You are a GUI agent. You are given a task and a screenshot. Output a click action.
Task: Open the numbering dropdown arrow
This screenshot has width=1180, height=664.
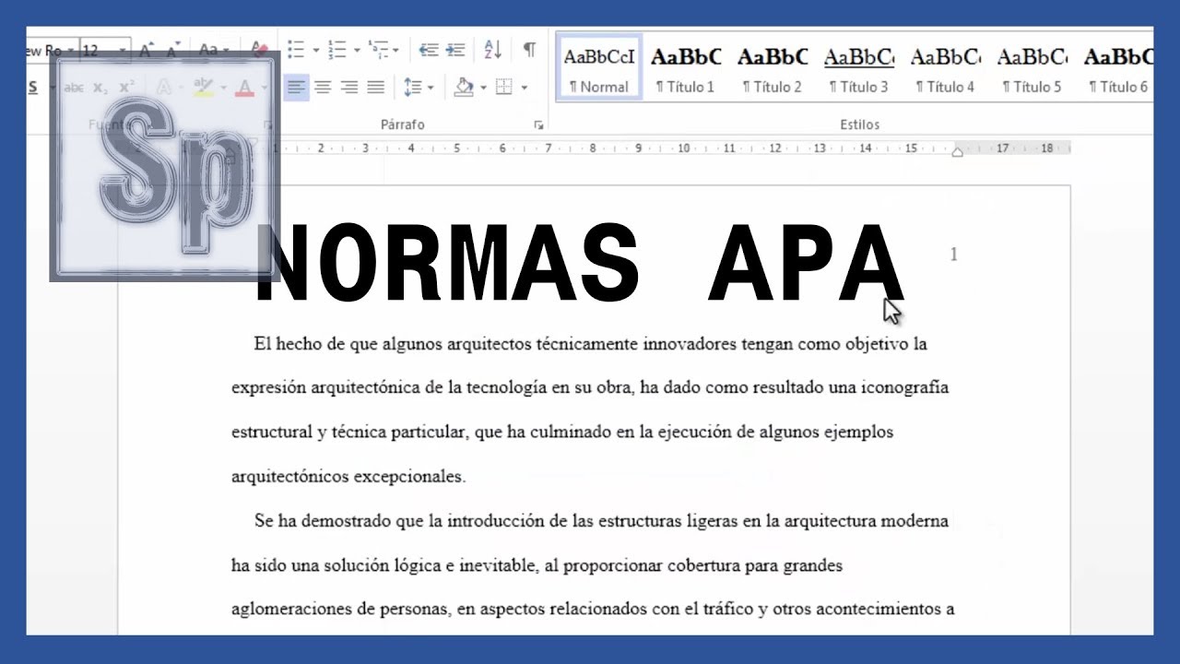coord(356,51)
